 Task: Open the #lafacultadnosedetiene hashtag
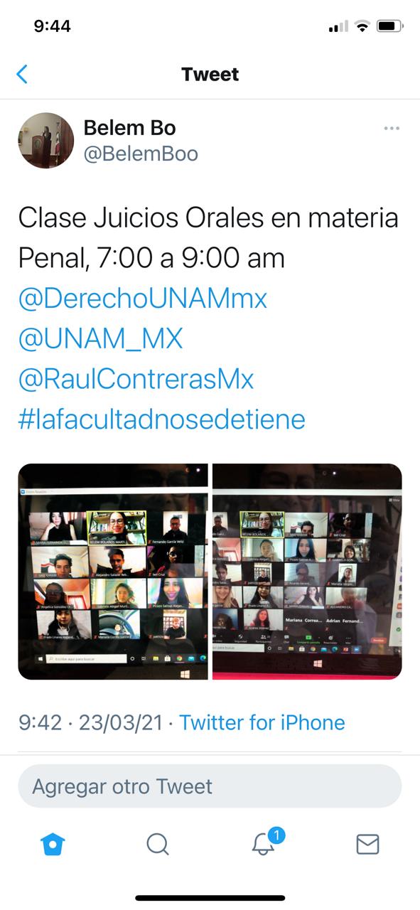(x=161, y=419)
